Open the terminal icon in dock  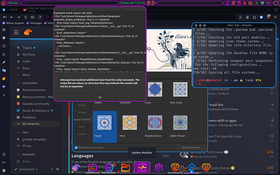point(93,168)
